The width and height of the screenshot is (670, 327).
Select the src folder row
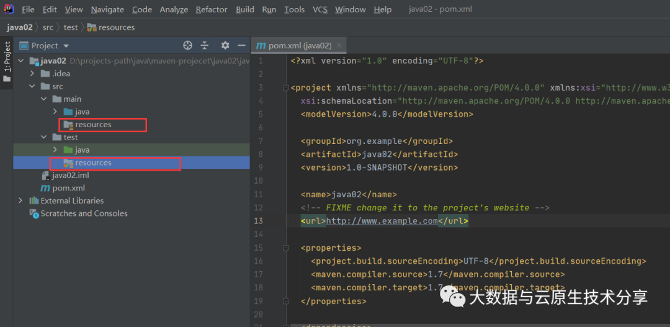pyautogui.click(x=132, y=86)
